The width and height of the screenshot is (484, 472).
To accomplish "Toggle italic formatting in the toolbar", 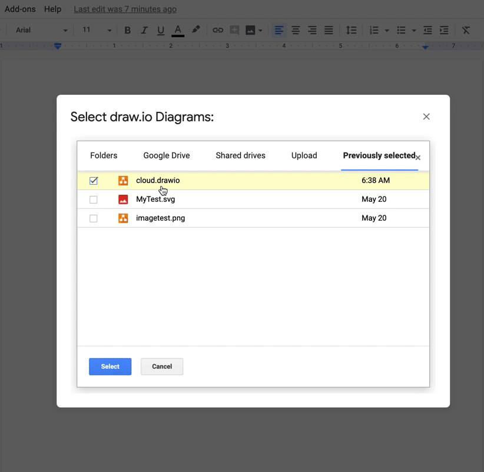I will click(x=144, y=30).
